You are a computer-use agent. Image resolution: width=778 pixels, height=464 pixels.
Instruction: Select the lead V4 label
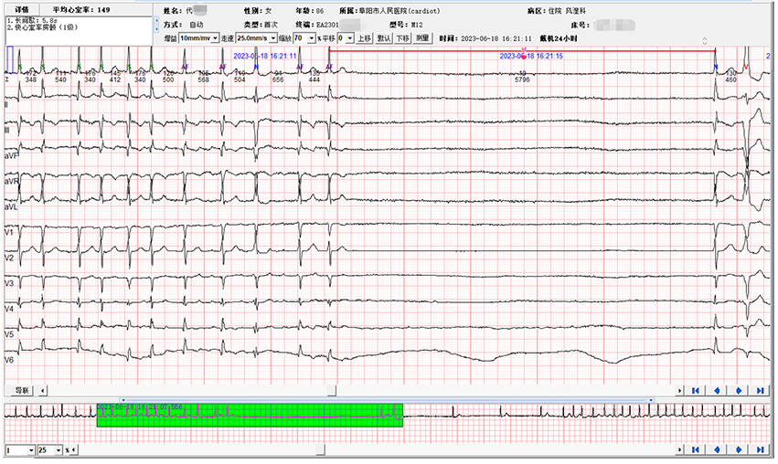click(x=9, y=309)
